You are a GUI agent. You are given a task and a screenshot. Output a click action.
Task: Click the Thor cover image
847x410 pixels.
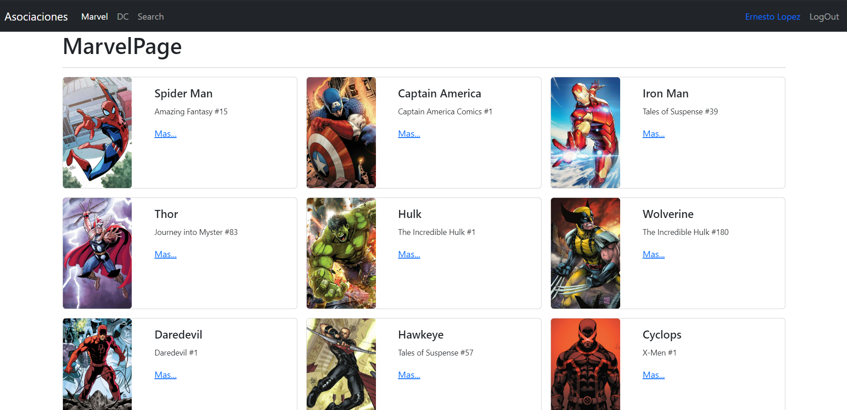pyautogui.click(x=97, y=253)
